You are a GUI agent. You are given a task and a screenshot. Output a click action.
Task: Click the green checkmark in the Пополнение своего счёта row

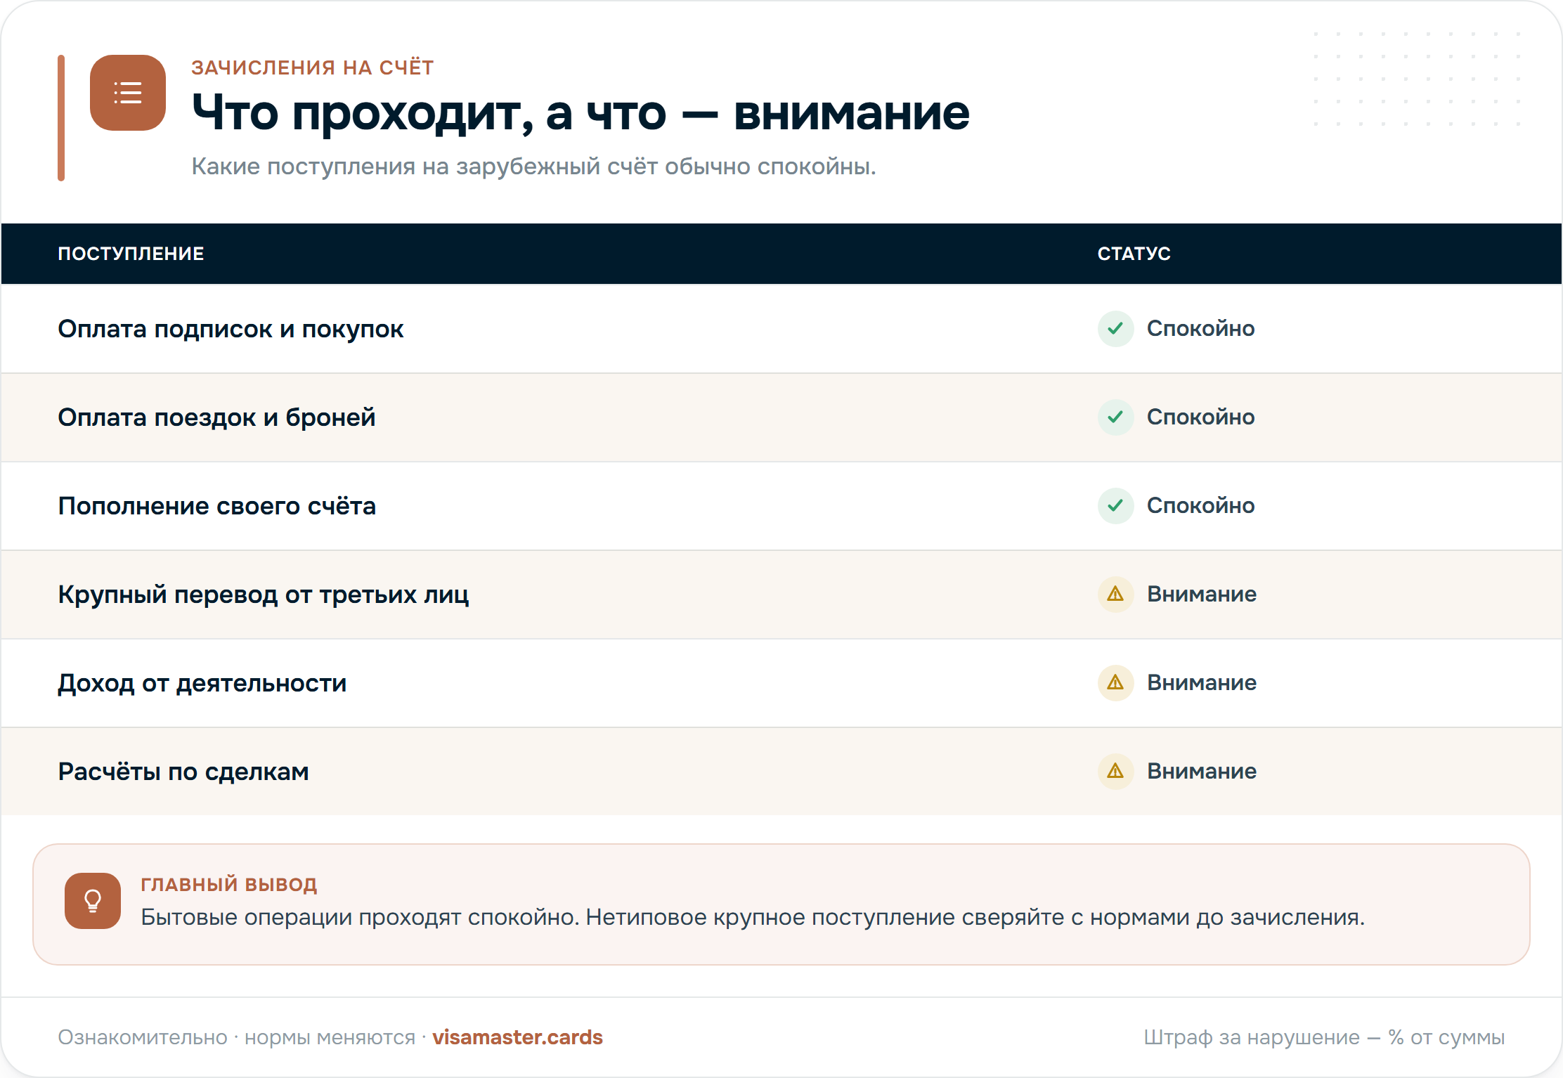tap(1115, 506)
